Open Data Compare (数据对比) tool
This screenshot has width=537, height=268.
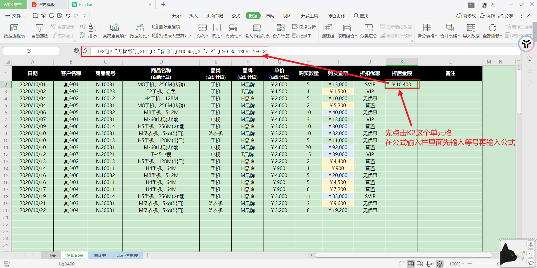[140, 31]
